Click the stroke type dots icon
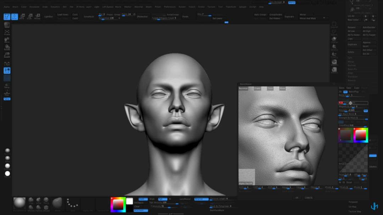 (x=72, y=203)
